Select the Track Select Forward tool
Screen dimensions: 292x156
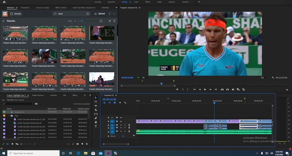click(96, 102)
